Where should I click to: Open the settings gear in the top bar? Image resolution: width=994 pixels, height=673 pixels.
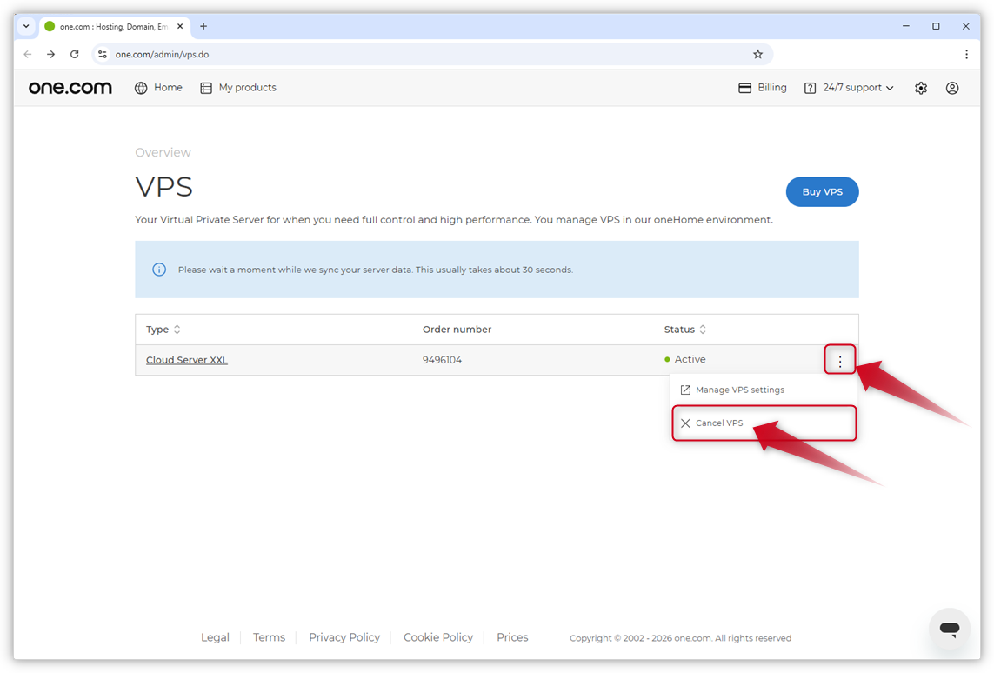pyautogui.click(x=920, y=87)
